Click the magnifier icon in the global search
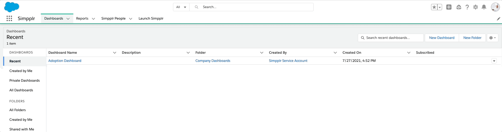 tap(197, 7)
